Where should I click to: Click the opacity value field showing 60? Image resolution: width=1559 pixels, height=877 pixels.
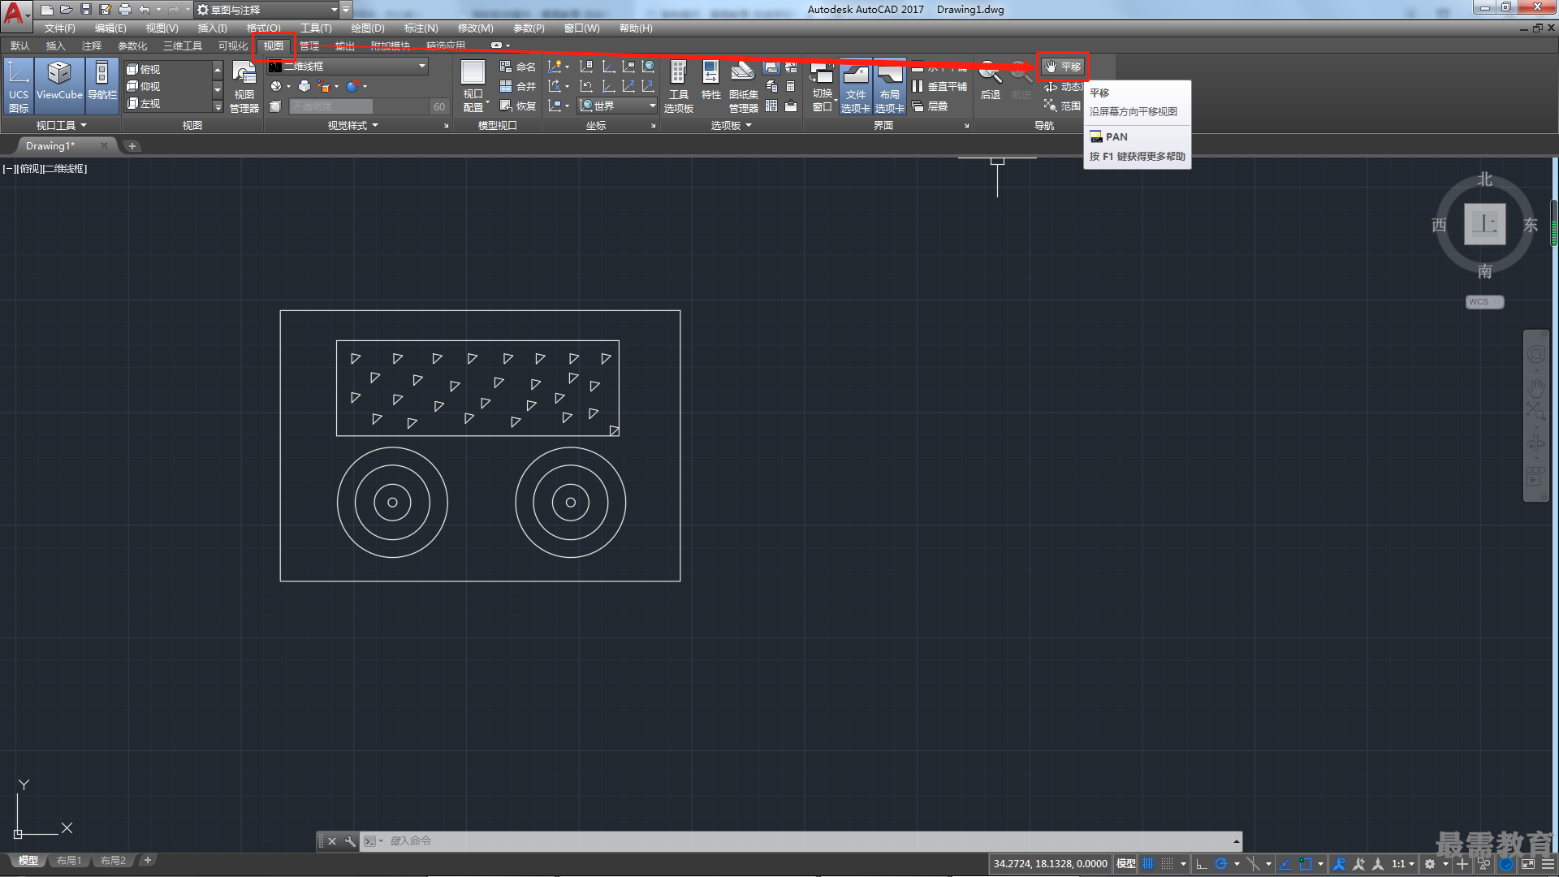coord(438,106)
